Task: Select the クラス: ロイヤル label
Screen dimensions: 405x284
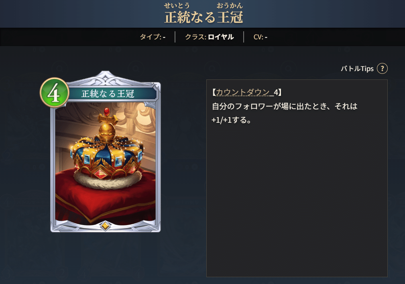Action: tap(209, 37)
